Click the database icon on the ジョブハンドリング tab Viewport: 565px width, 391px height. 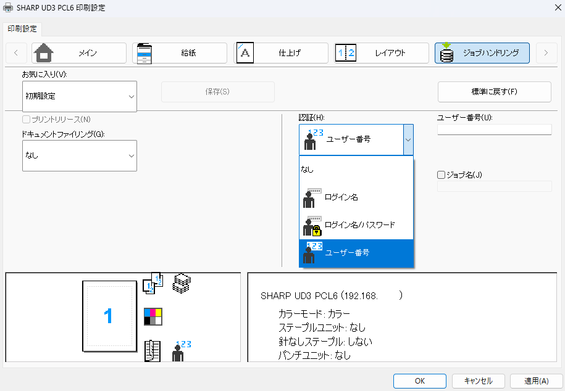coord(446,52)
